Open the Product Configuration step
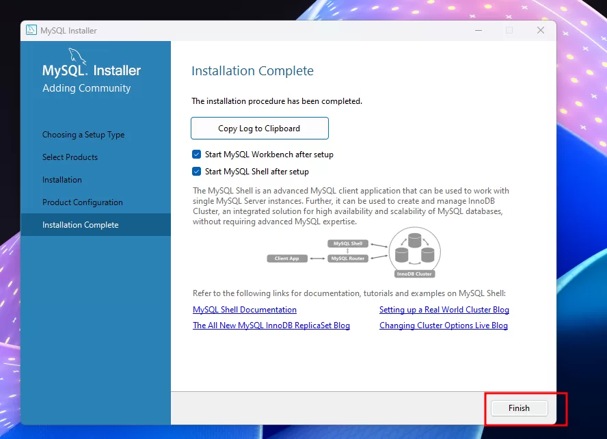The width and height of the screenshot is (607, 439). coord(83,202)
